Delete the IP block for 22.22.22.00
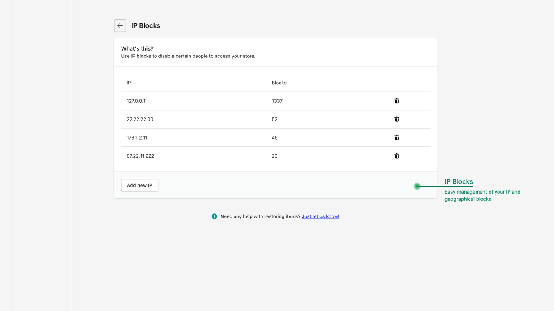The image size is (554, 311). (396, 119)
